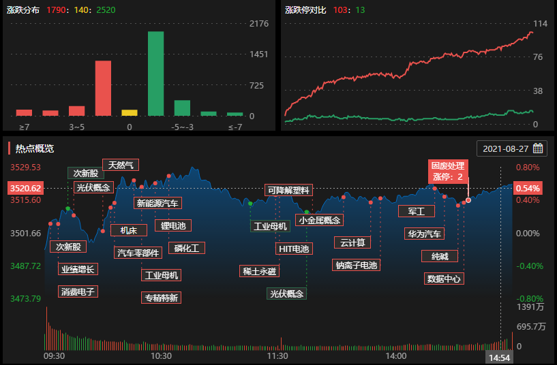Open the 华为汽车 hotspot label

423,234
